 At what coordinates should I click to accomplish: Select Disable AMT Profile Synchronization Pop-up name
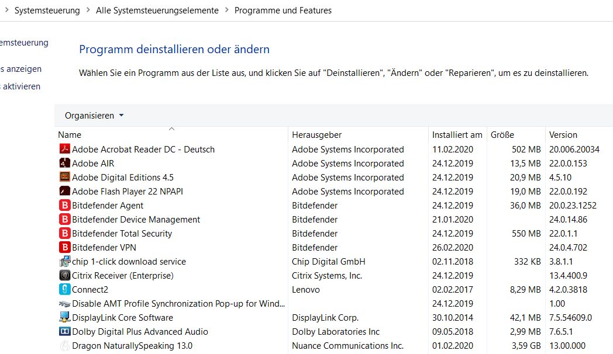point(178,304)
